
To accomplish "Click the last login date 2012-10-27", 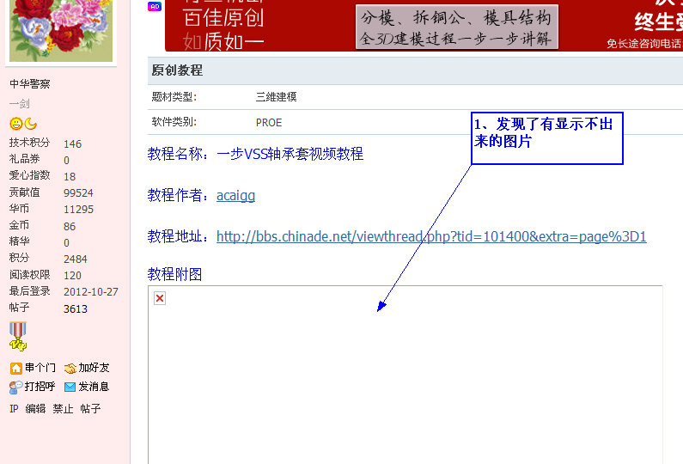I will [x=90, y=292].
